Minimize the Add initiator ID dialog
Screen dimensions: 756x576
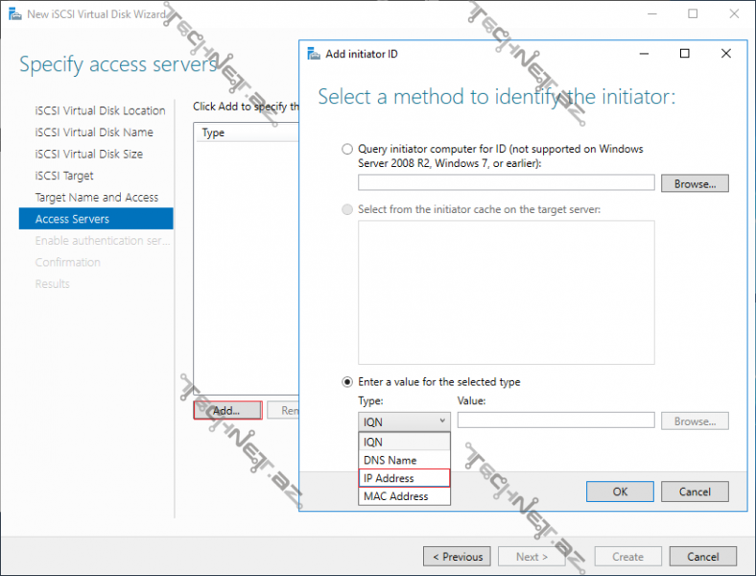(x=642, y=54)
